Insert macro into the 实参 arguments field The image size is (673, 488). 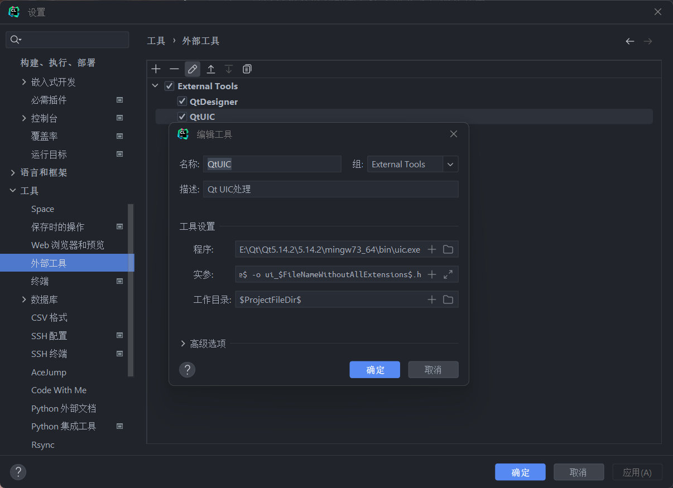pyautogui.click(x=431, y=274)
